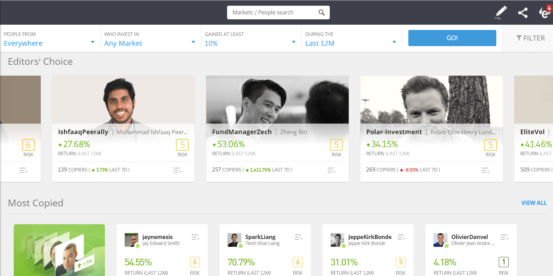553x276 pixels.
Task: Add SparkLiang to watchlist icon
Action: tap(299, 237)
